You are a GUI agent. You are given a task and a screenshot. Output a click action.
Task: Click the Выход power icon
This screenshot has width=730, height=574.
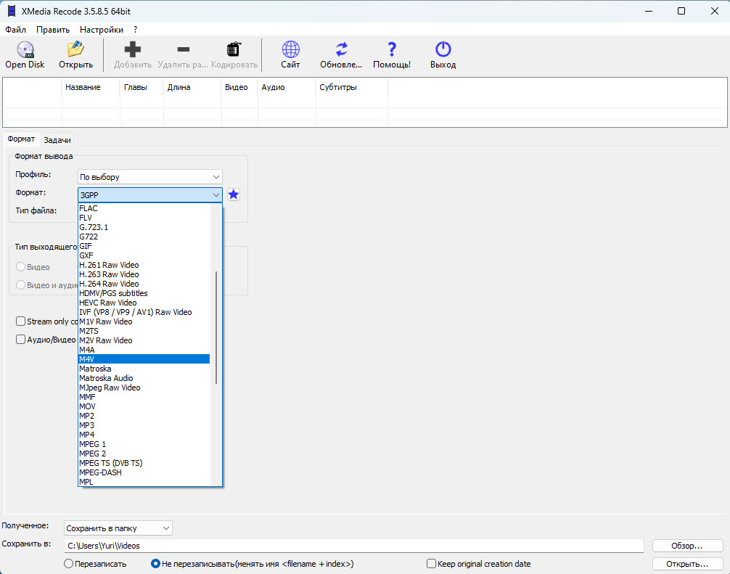[443, 49]
